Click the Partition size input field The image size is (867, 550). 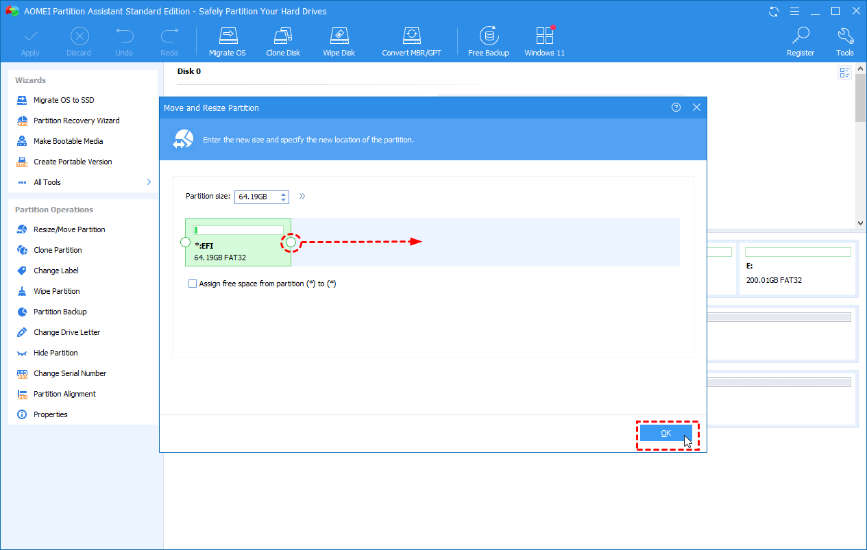pos(256,197)
